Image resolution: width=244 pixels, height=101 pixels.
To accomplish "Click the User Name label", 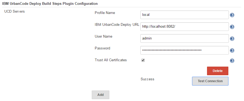I will click(x=103, y=37).
